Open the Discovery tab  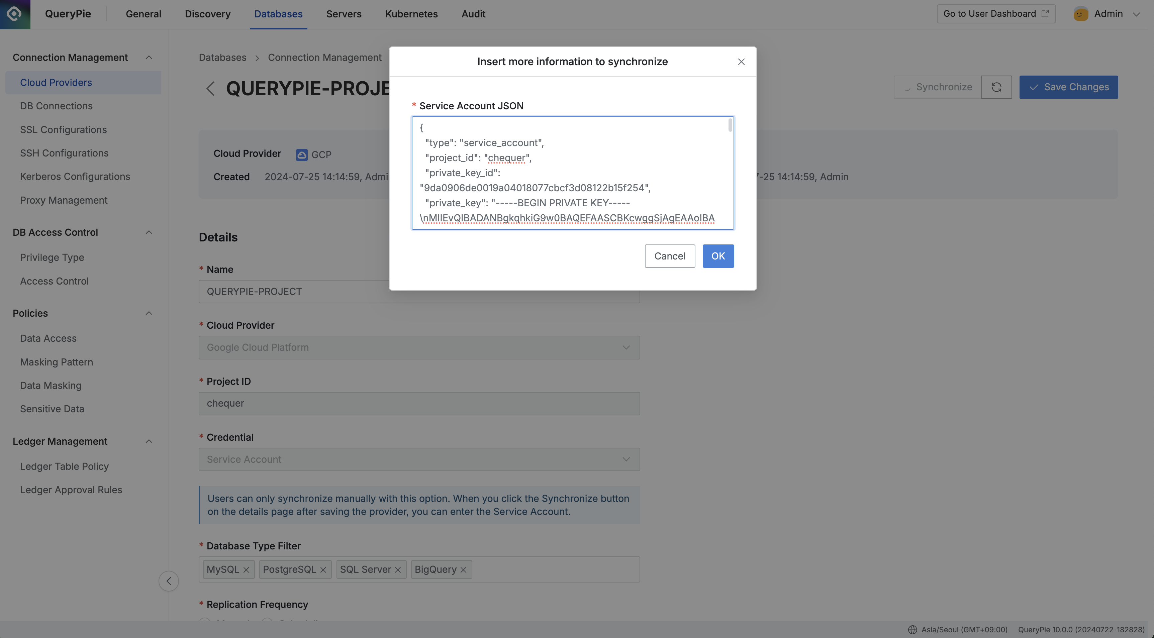click(x=207, y=14)
